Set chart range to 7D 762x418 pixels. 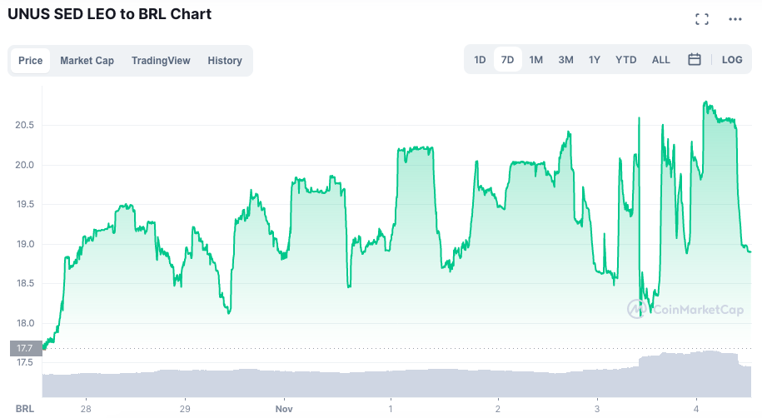[x=507, y=60]
